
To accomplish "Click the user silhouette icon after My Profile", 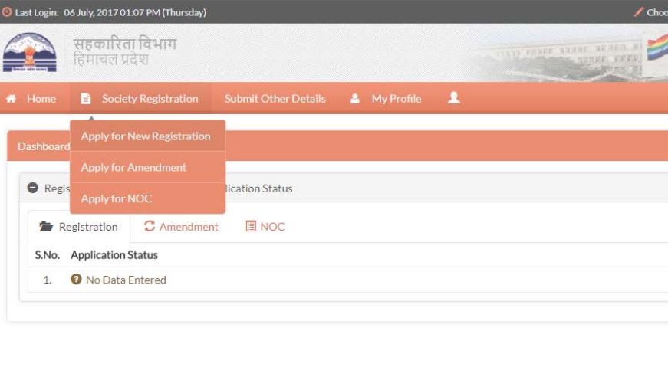I will [x=454, y=98].
